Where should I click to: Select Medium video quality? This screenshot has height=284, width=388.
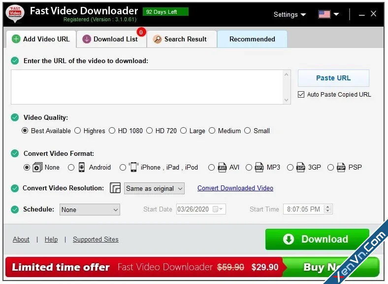tap(212, 130)
